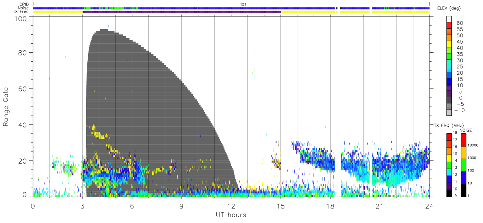Select tick label 80 on Range Gate axis
Image resolution: width=483 pixels, height=223 pixels.
pos(23,52)
